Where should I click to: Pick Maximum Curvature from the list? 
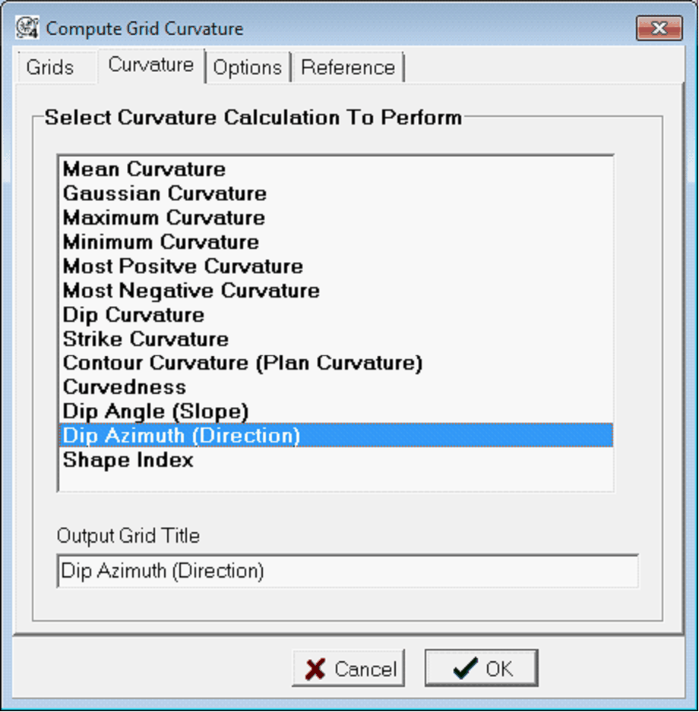click(x=163, y=218)
